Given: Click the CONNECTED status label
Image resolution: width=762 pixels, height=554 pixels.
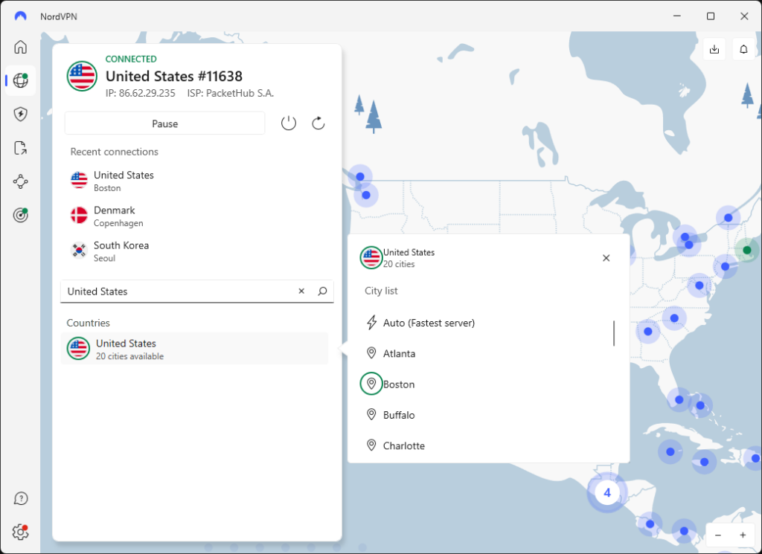Looking at the screenshot, I should [131, 59].
